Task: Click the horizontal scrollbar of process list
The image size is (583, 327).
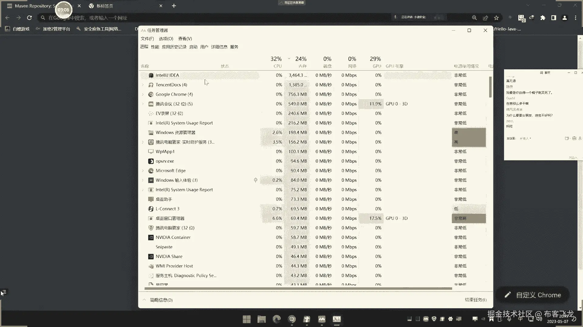Action: click(x=298, y=289)
